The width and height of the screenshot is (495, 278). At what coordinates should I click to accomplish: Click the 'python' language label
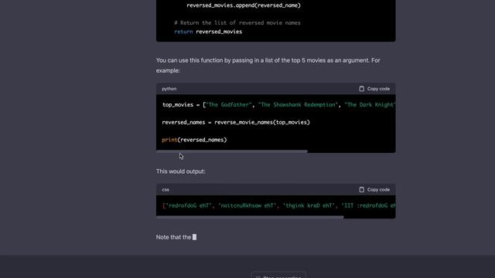(x=169, y=89)
